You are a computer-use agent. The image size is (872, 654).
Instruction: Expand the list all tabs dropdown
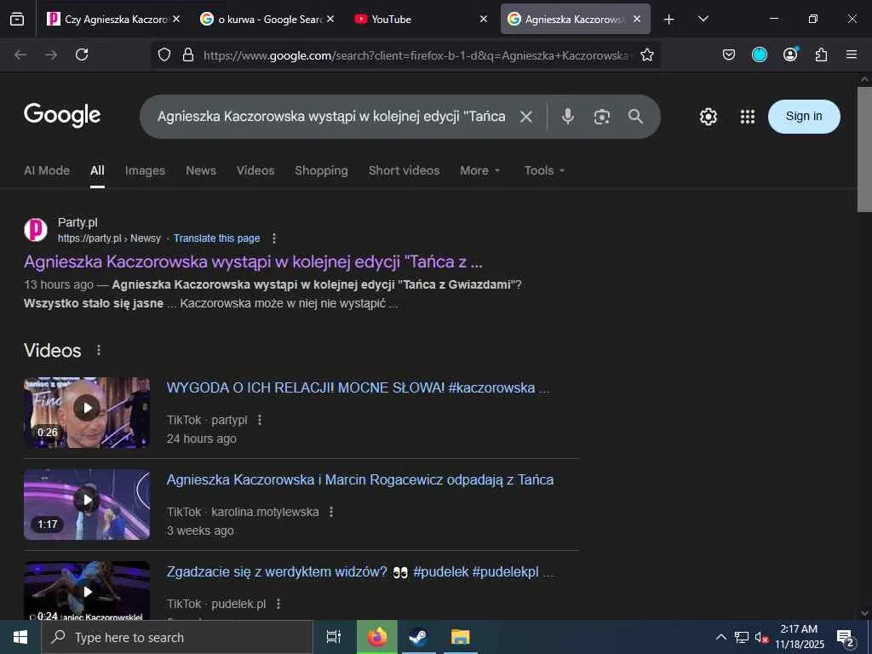pos(703,19)
